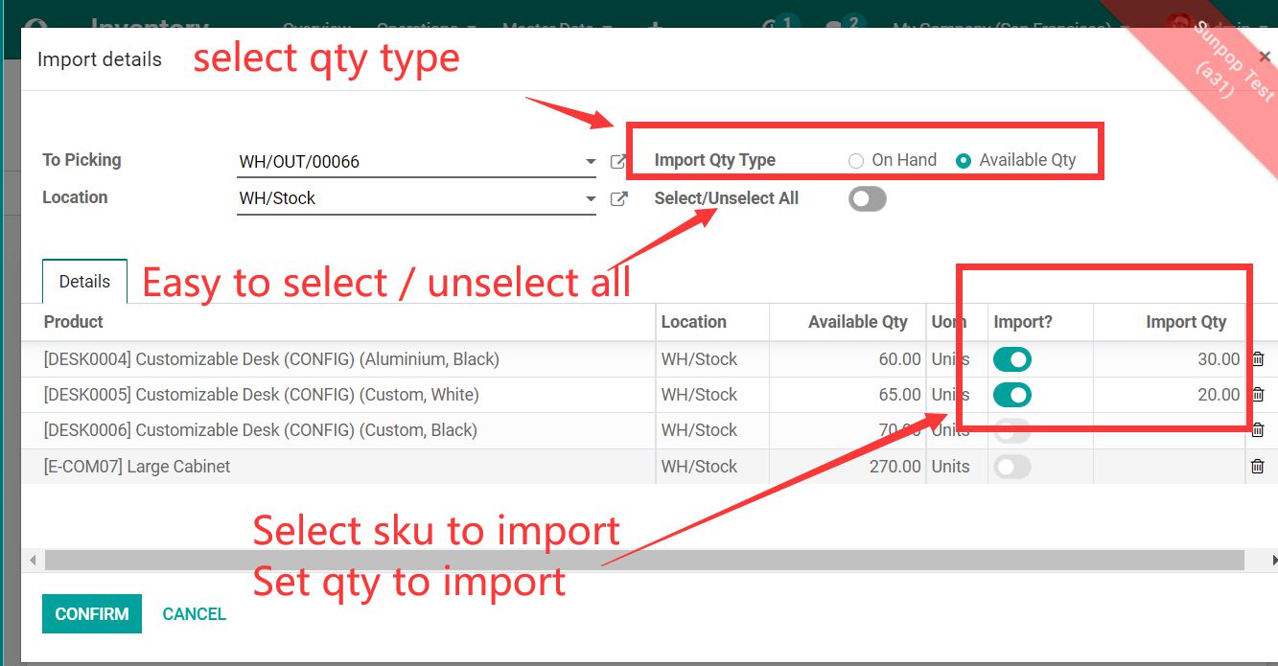Click the horizontal table scrollbar
Image resolution: width=1278 pixels, height=666 pixels.
click(642, 560)
